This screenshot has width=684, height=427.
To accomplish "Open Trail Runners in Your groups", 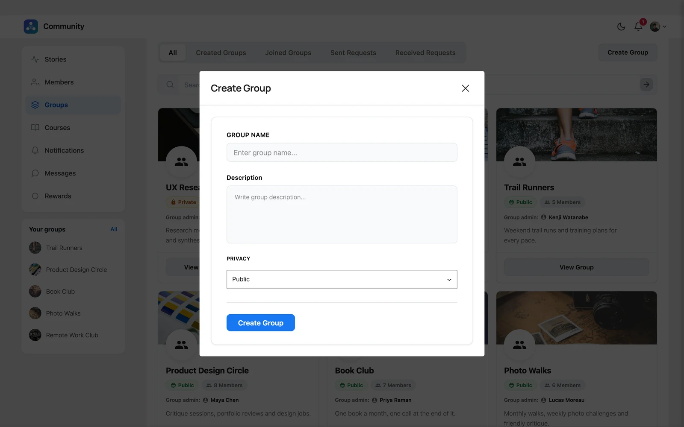I will click(73, 248).
